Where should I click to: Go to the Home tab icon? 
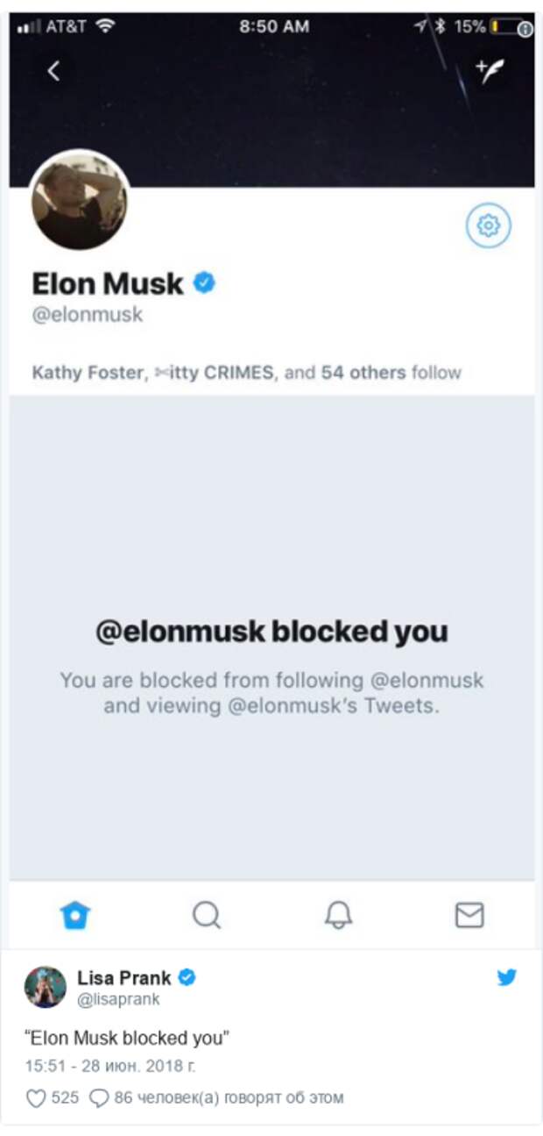75,916
